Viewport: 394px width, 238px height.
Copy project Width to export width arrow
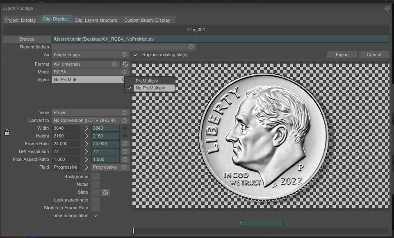tap(86, 128)
